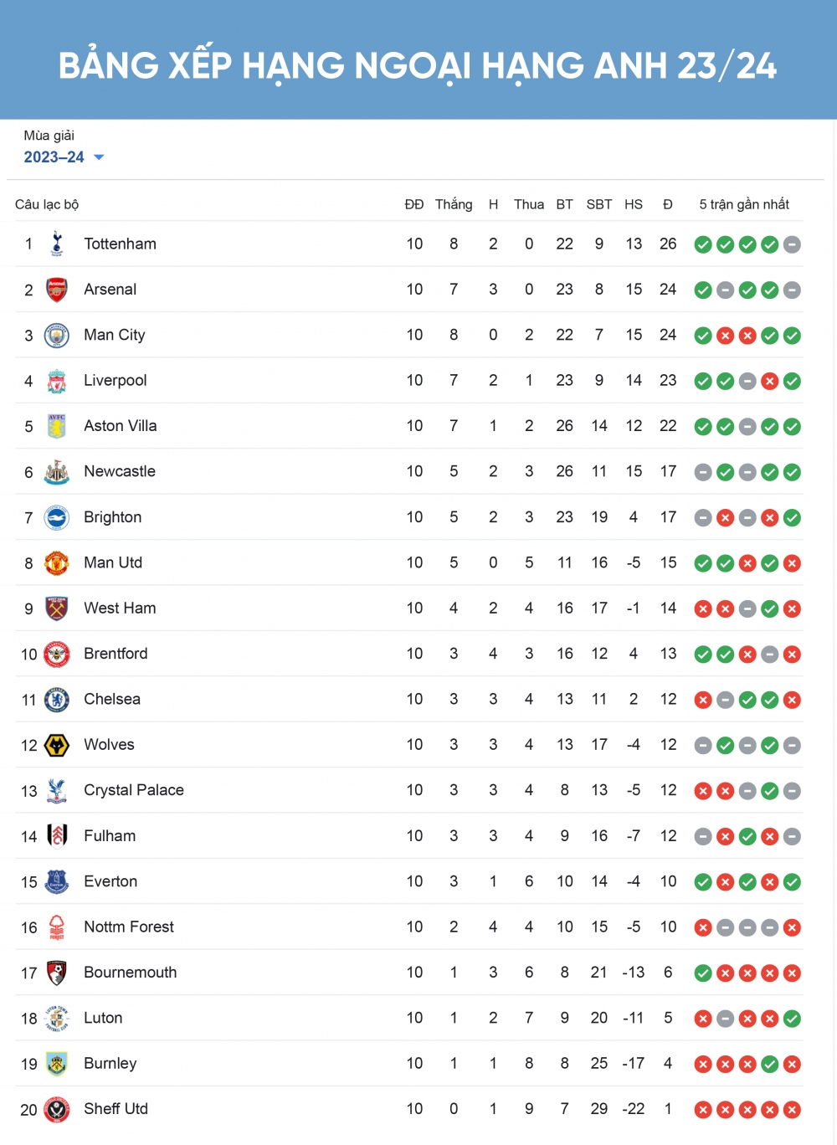Click the Man City club crest

(57, 336)
